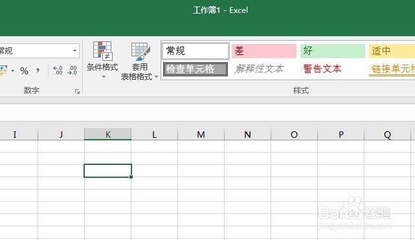Expand accounting format dropdown arrow

click(13, 71)
